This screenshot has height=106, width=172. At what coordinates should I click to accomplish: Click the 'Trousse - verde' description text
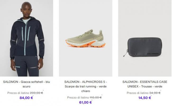click(152, 86)
